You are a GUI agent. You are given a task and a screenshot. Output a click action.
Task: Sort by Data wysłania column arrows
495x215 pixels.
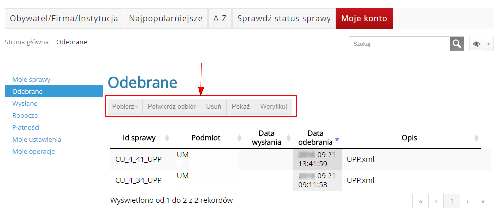288,138
